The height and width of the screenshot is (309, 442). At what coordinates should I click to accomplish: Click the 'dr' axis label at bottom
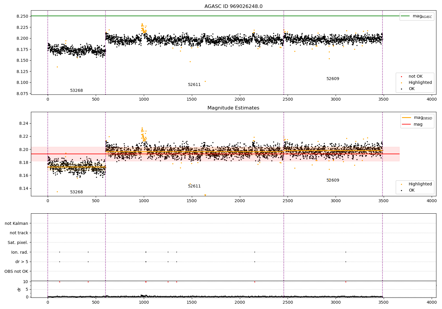pyautogui.click(x=19, y=289)
